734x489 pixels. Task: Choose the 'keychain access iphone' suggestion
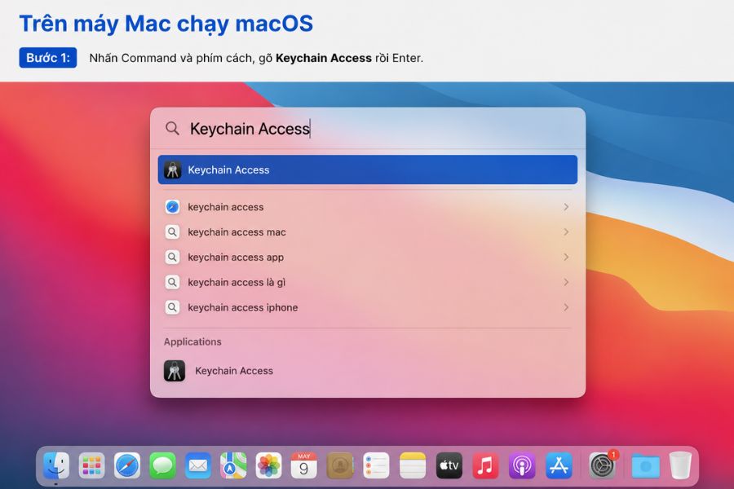click(x=368, y=307)
